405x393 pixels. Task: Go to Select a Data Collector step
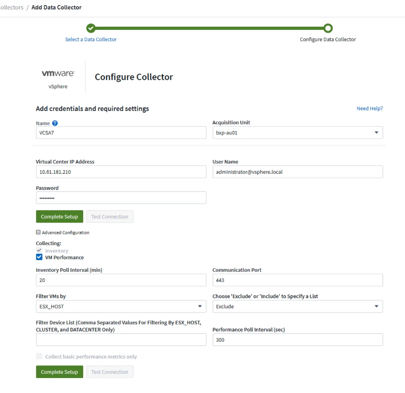coord(91,39)
